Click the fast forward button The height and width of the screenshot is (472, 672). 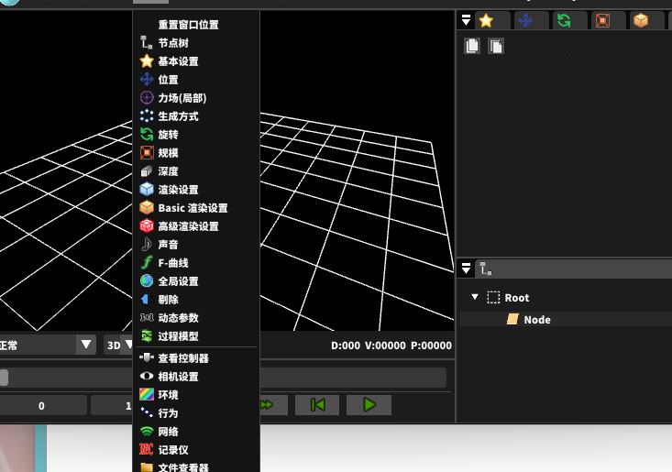[273, 405]
